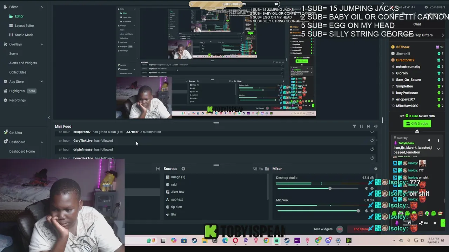The width and height of the screenshot is (449, 252).
Task: Switch to Studio Mode
Action: click(x=24, y=35)
